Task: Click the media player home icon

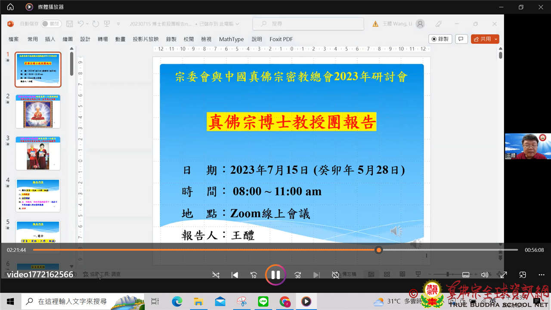Action: point(10,7)
